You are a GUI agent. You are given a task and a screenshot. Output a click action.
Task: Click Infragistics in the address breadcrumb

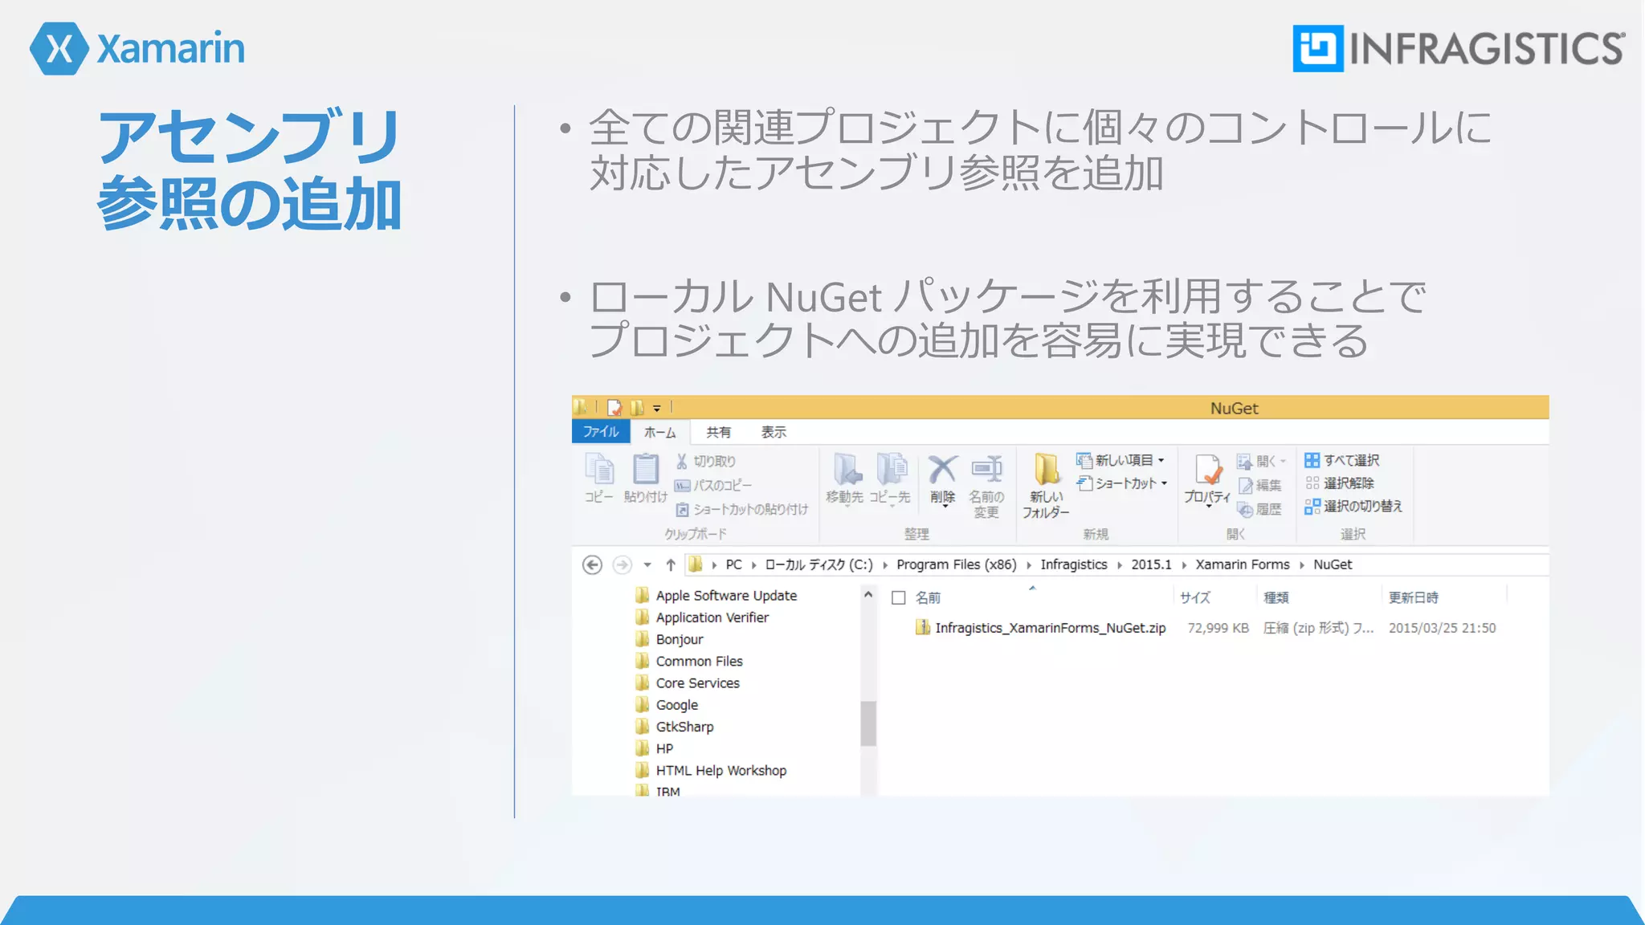point(1073,564)
